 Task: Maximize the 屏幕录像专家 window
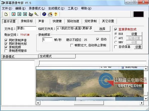click(135, 2)
